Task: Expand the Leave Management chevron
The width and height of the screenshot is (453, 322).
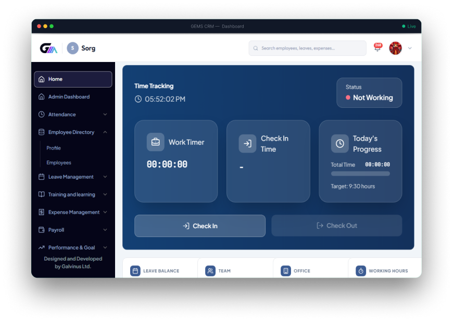Action: tap(105, 177)
